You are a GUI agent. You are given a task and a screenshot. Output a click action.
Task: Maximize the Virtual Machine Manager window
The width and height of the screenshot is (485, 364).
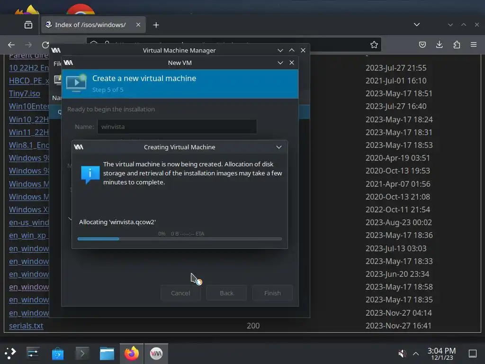click(x=292, y=50)
